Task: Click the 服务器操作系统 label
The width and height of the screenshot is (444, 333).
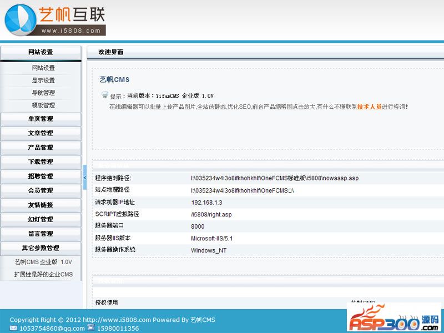Action: 115,249
